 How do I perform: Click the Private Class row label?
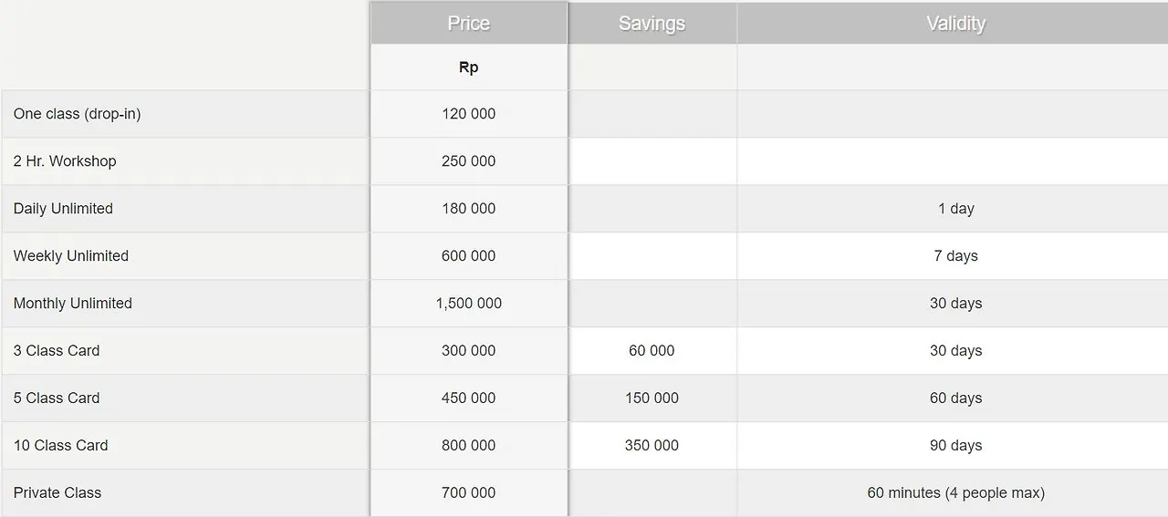pyautogui.click(x=57, y=493)
